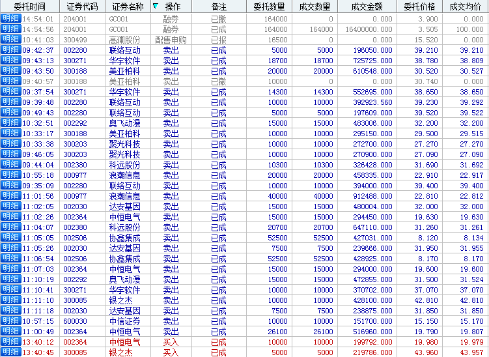Image resolution: width=489 pixels, height=357 pixels.
Task: Select the time cell 11:11:18
Action: point(38,311)
